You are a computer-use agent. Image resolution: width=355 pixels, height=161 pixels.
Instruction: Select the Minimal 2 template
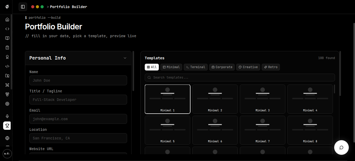[215, 99]
